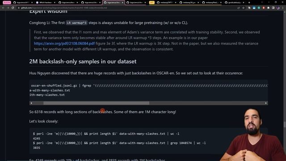Click the code block horizontal scrollbar thumb
This screenshot has height=161, width=286.
pyautogui.click(x=97, y=103)
